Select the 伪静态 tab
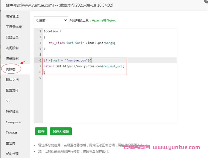Screen dimensions: 208x158 11,69
